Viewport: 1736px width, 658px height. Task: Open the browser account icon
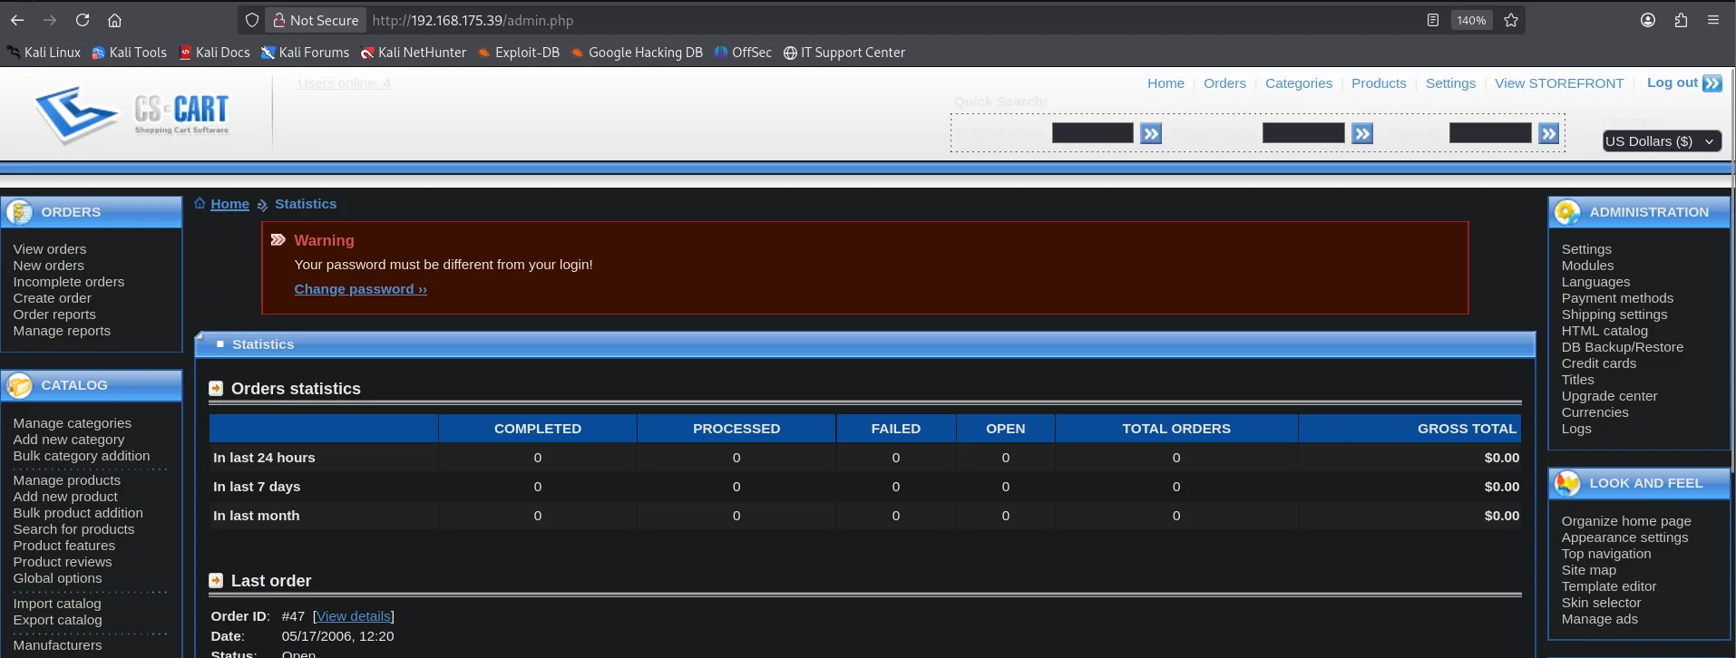(1648, 20)
